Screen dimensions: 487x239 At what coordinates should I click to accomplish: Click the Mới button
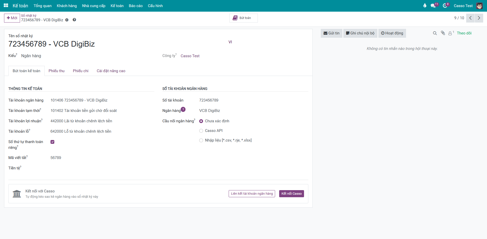pos(12,18)
